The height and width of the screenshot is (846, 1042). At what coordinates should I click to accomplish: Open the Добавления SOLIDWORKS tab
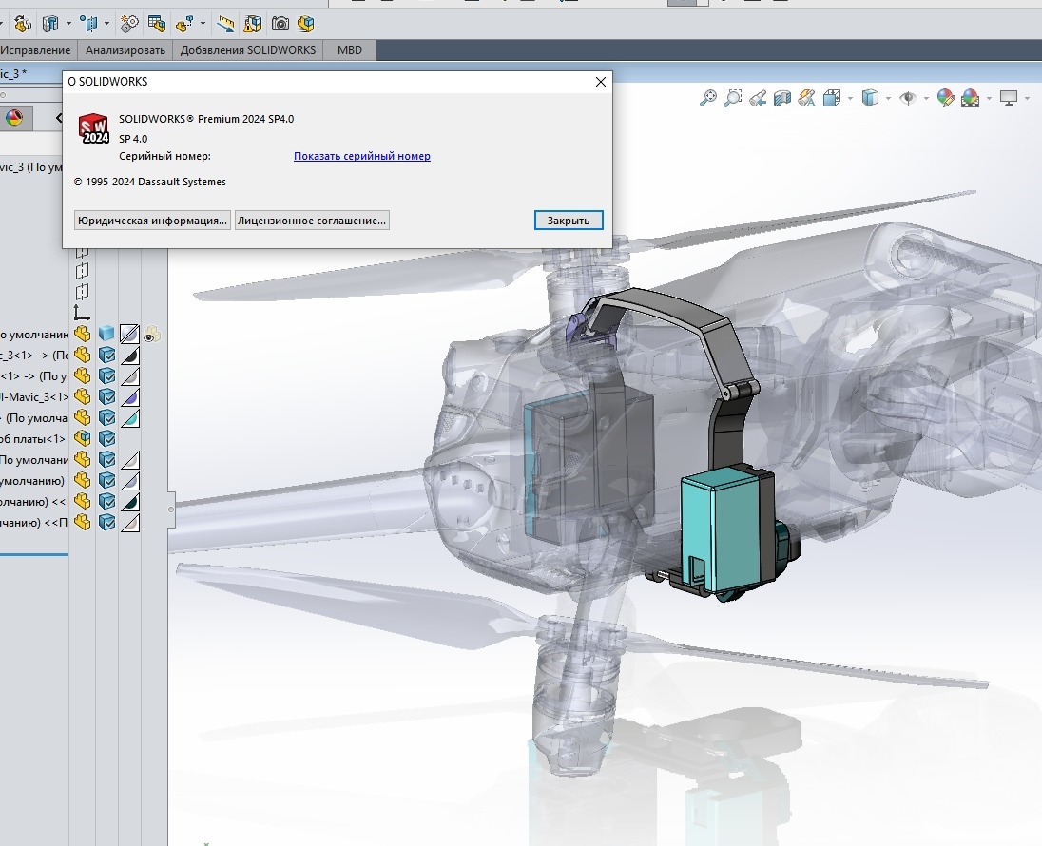point(248,49)
